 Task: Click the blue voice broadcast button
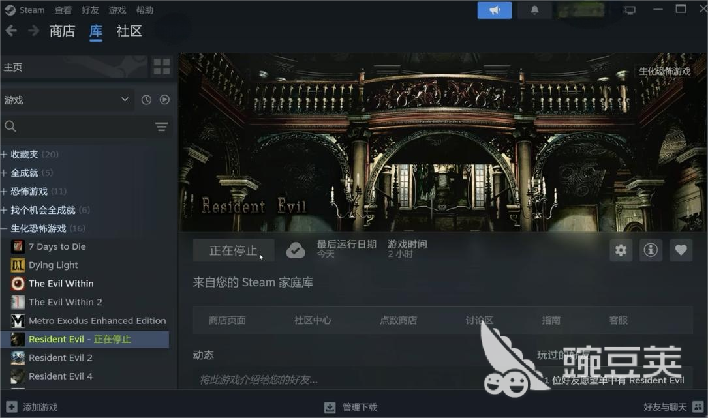494,10
